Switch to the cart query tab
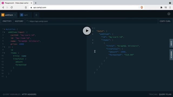 tap(26, 15)
